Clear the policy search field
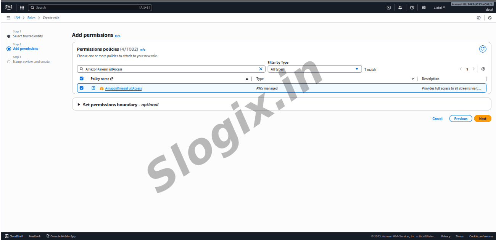Screen dimensions: 496x240 tap(261, 69)
